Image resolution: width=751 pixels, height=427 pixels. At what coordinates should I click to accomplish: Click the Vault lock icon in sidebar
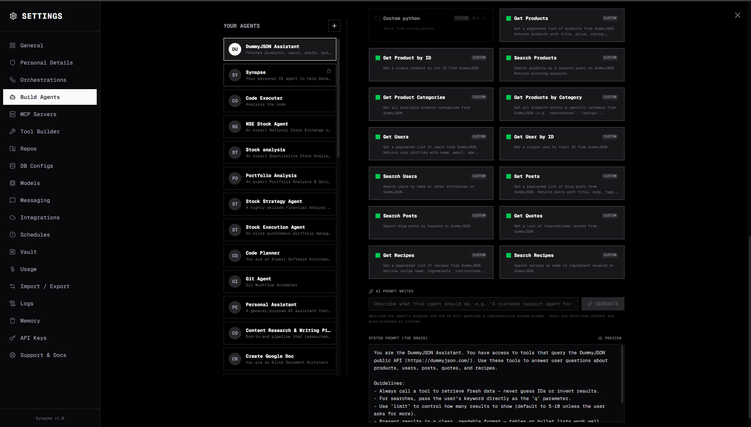(x=13, y=252)
